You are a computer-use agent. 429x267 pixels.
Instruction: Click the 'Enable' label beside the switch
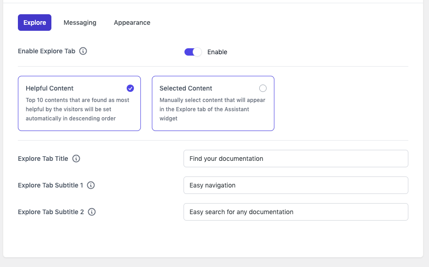point(217,52)
